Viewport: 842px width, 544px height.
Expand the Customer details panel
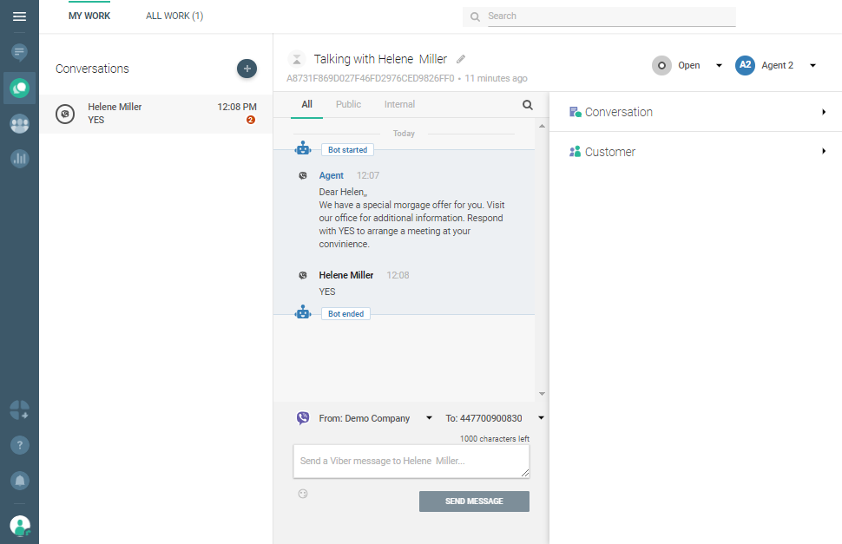click(695, 152)
